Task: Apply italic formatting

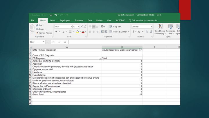Action: (x=60, y=32)
